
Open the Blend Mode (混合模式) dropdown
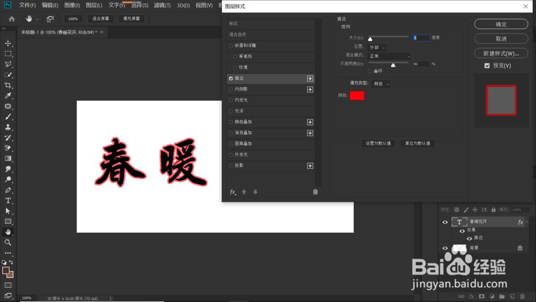coord(389,56)
